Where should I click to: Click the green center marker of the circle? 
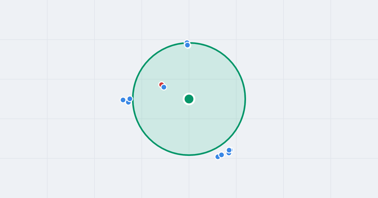pyautogui.click(x=189, y=99)
